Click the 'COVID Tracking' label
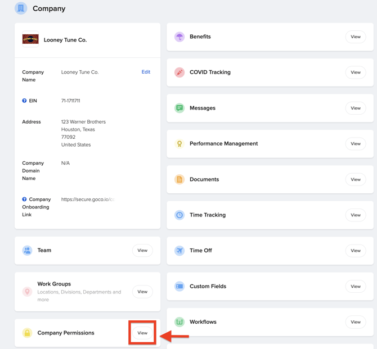 (210, 72)
